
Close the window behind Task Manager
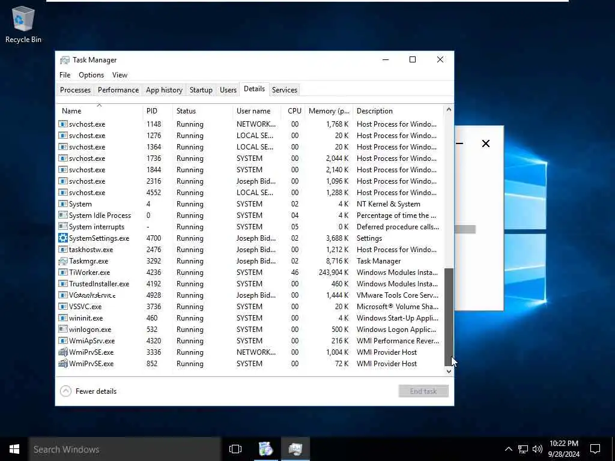(485, 143)
